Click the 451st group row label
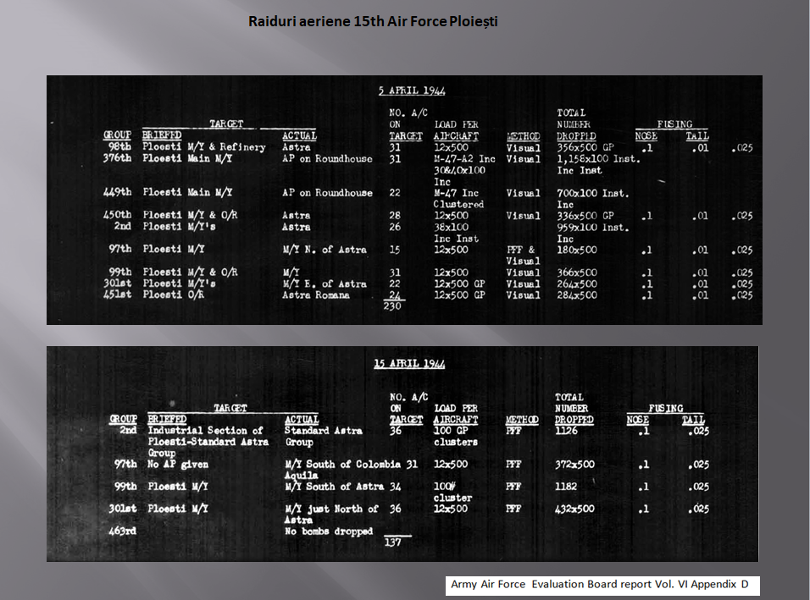This screenshot has height=600, width=810. point(117,294)
